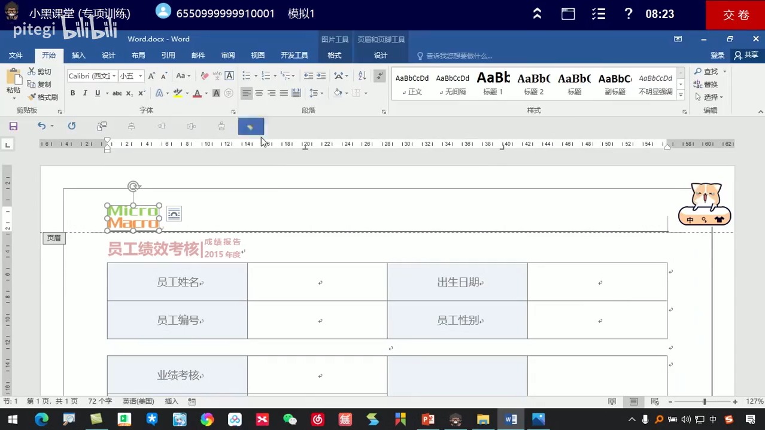Image resolution: width=765 pixels, height=430 pixels.
Task: Open the highlight color picker arrow
Action: [187, 93]
